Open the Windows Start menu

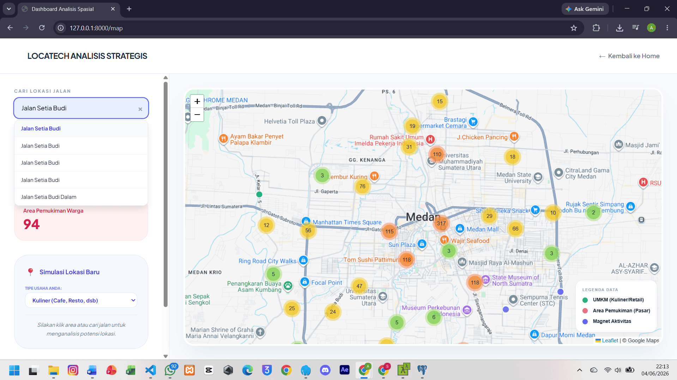(x=14, y=370)
